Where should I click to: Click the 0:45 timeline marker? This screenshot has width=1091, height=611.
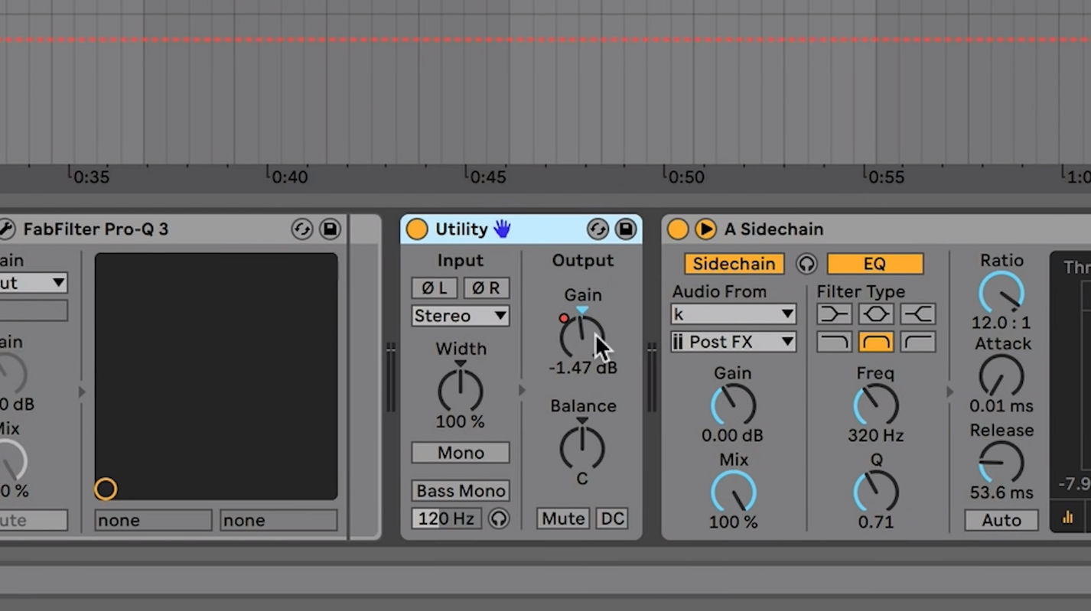(488, 177)
